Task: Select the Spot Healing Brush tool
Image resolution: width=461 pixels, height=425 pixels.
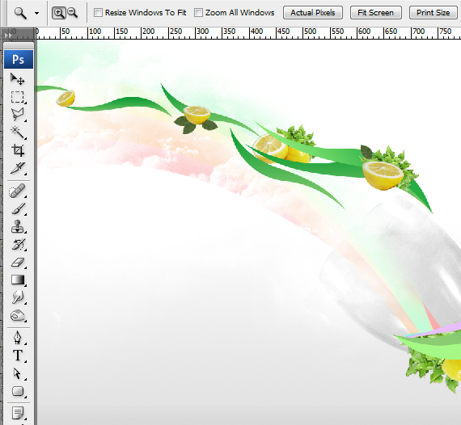Action: (x=17, y=191)
